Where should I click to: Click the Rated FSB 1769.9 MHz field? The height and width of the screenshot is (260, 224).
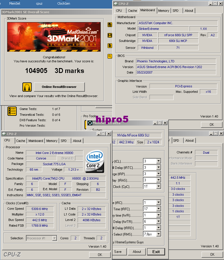(x=40, y=226)
